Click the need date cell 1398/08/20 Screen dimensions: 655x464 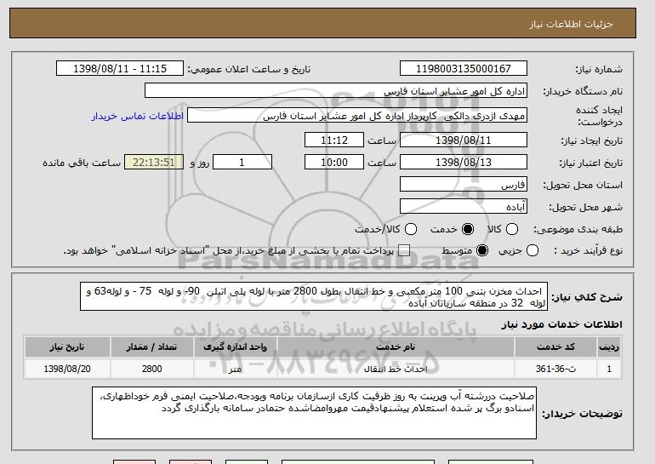pos(67,369)
